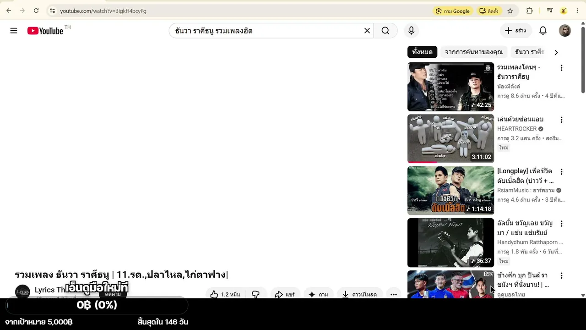586x330 pixels.
Task: Click the แชร์ share button
Action: click(x=284, y=294)
